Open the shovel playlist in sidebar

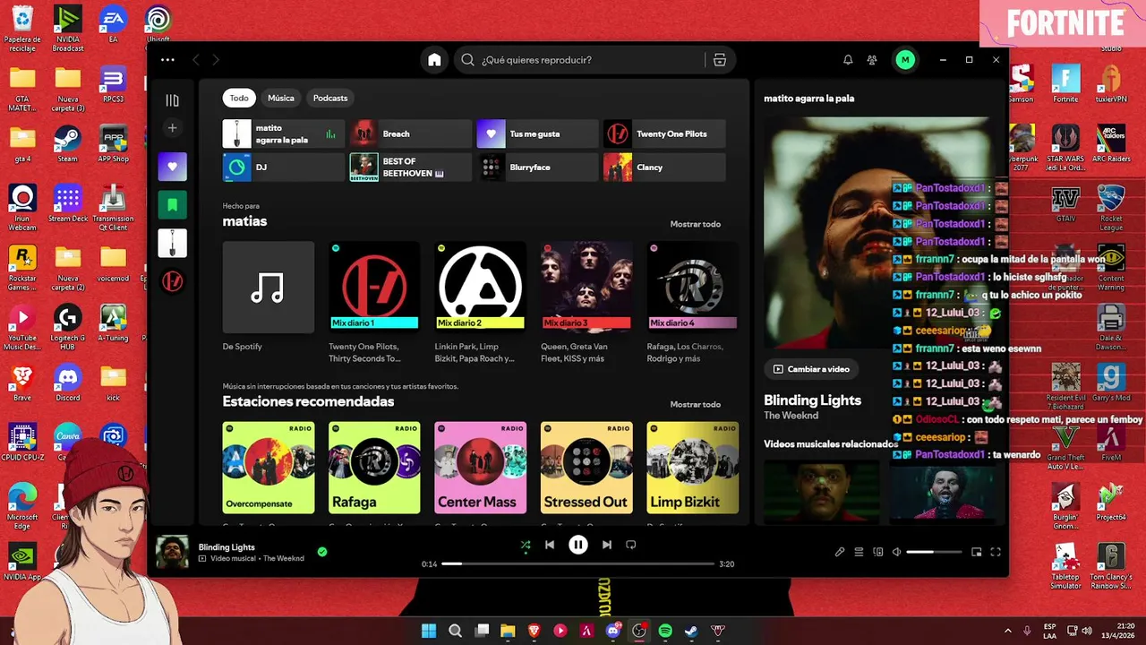coord(173,243)
